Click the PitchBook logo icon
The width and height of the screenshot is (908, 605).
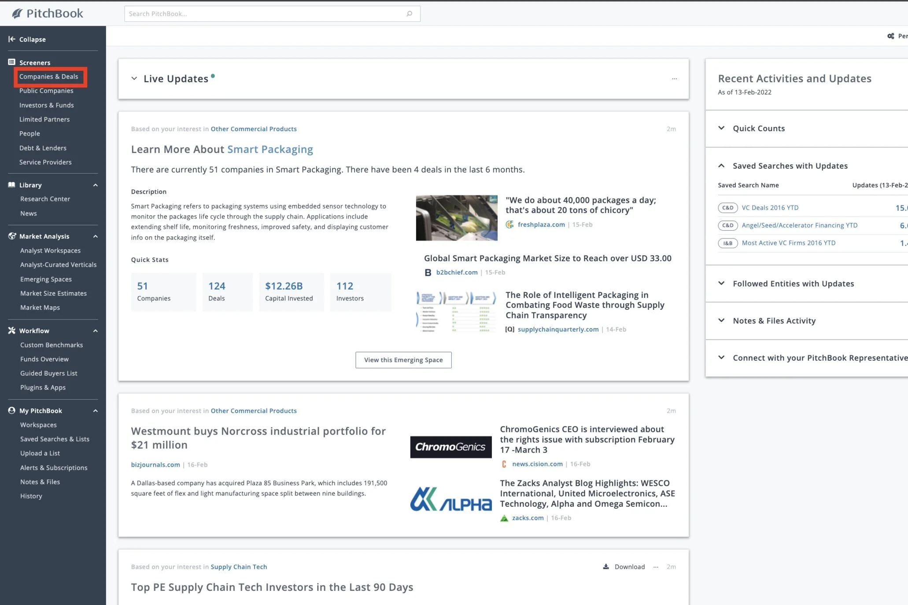tap(18, 14)
